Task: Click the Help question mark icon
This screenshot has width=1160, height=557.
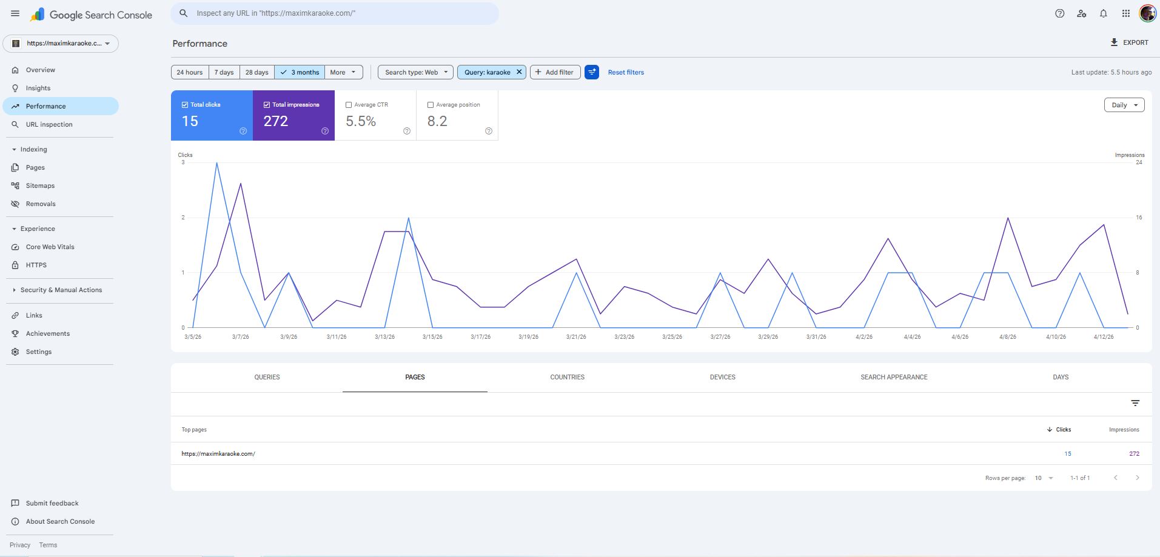Action: tap(1059, 13)
